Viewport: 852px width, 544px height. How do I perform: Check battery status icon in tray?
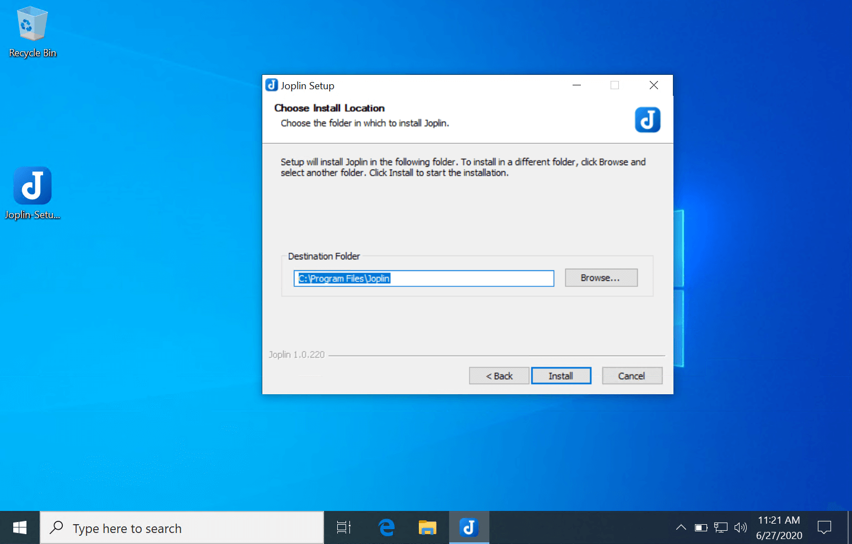tap(701, 527)
